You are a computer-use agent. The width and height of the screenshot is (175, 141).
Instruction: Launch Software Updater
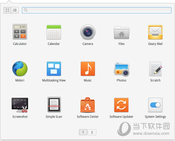click(121, 105)
